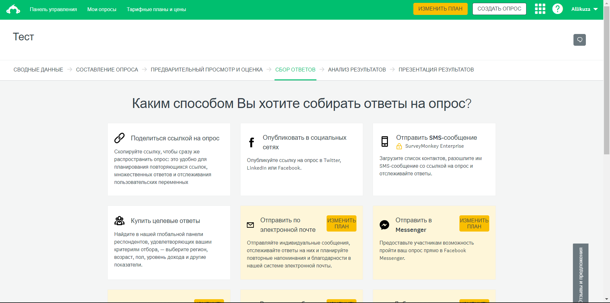Select the СБОР ОТВЕТОВ tab
Screen dimensions: 610x303
295,70
